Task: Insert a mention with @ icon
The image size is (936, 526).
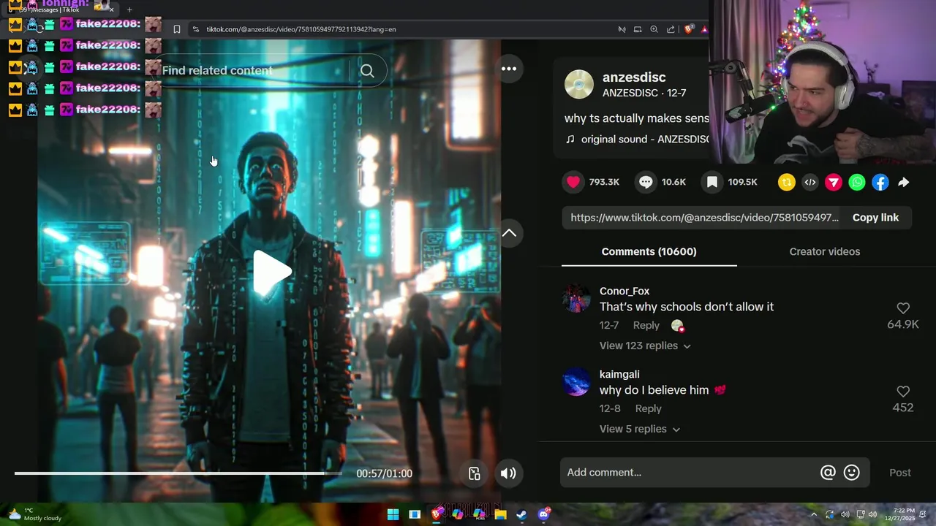Action: click(828, 473)
